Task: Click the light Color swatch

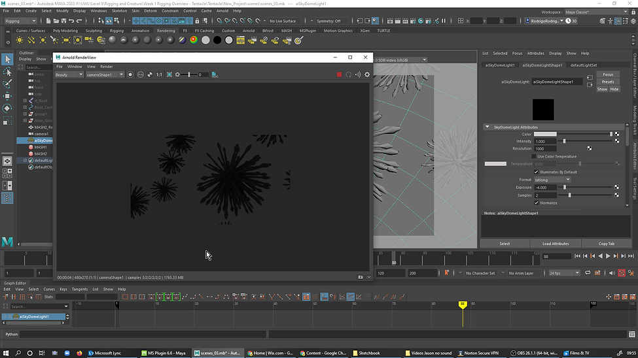Action: click(x=545, y=134)
